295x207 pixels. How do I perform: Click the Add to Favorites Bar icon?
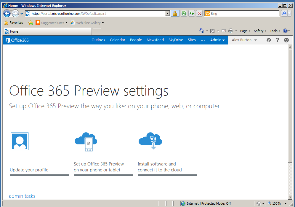pos(31,23)
